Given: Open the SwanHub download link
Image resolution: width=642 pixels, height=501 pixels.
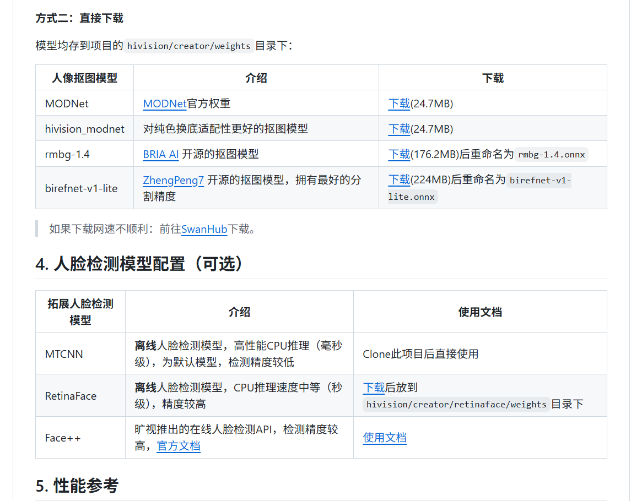Looking at the screenshot, I should click(x=204, y=229).
